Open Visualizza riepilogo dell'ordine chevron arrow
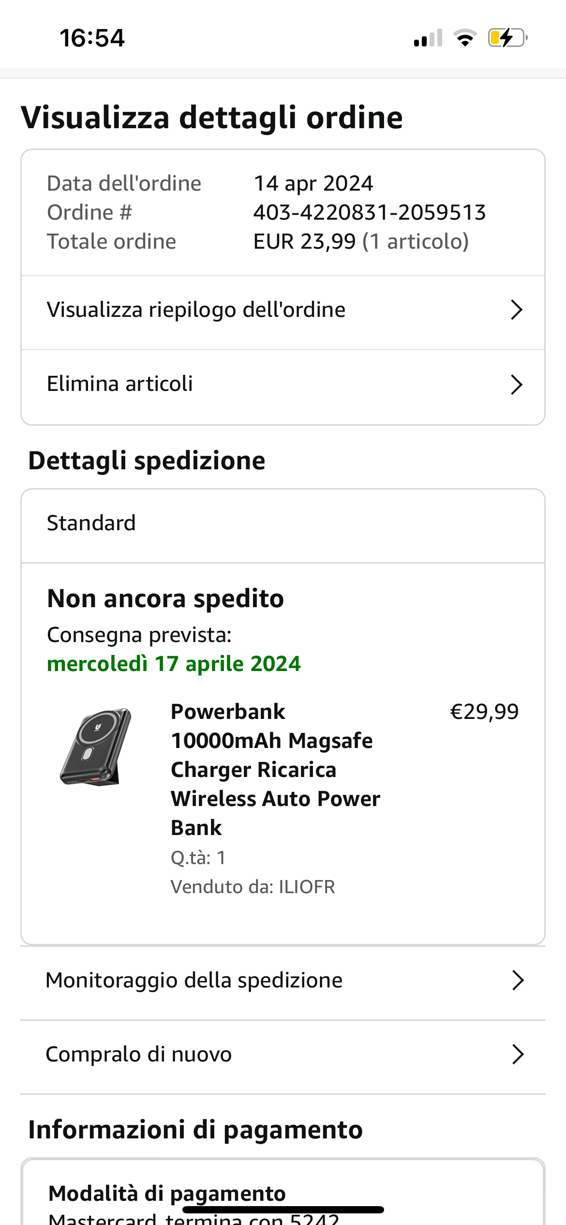 pyautogui.click(x=517, y=310)
